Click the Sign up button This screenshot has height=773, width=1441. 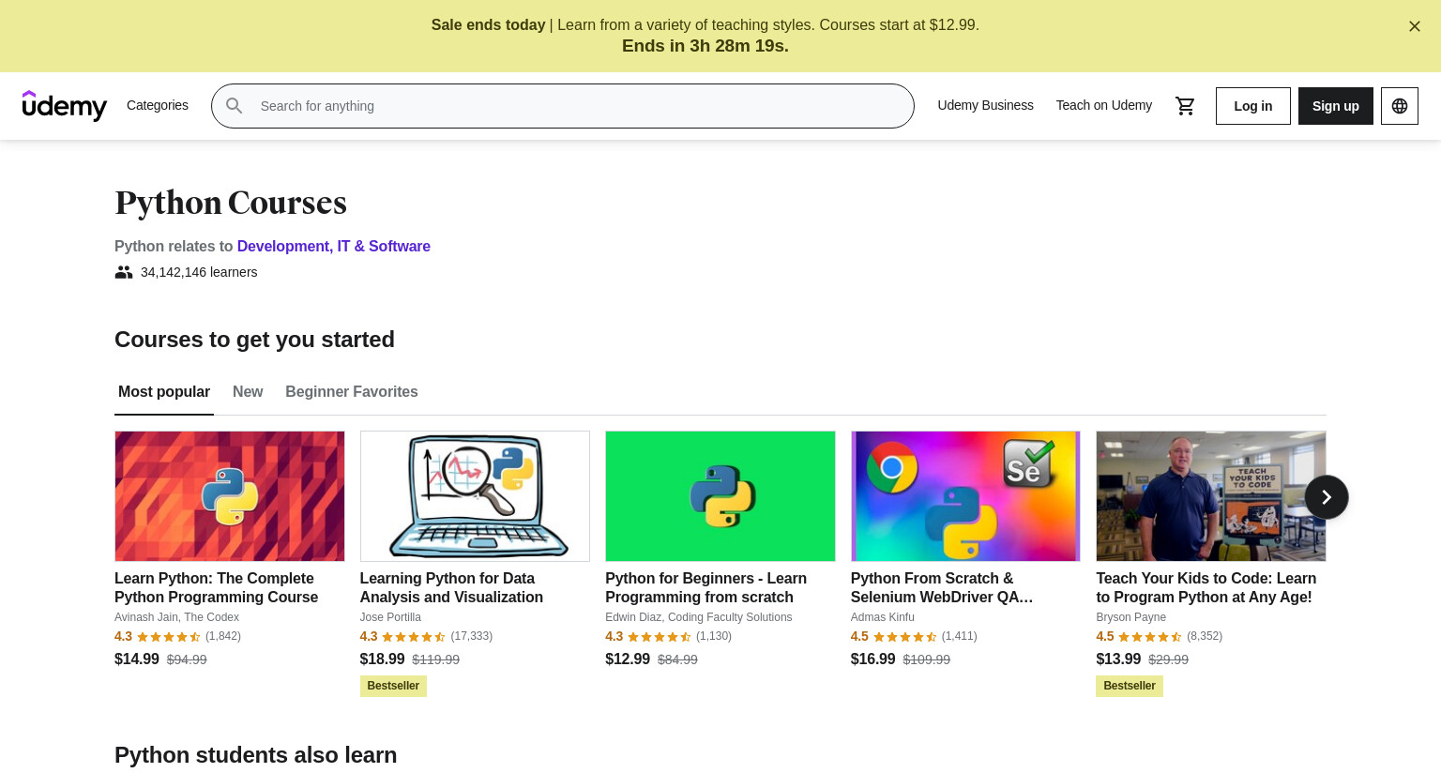point(1335,106)
